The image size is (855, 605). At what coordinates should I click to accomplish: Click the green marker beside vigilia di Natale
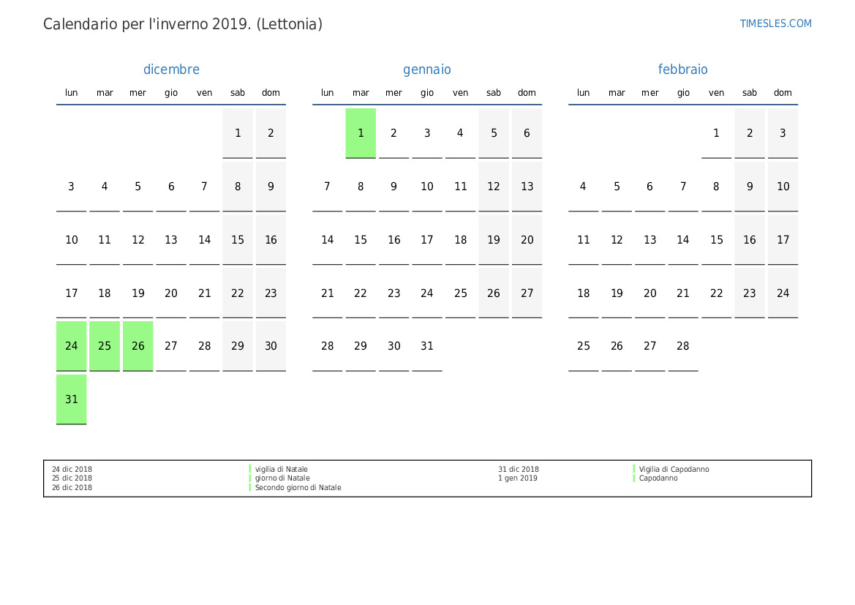tap(250, 469)
